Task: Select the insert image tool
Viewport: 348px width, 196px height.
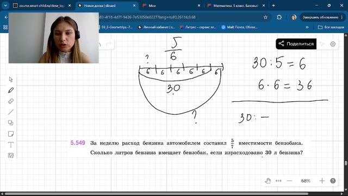Action: pyautogui.click(x=11, y=156)
